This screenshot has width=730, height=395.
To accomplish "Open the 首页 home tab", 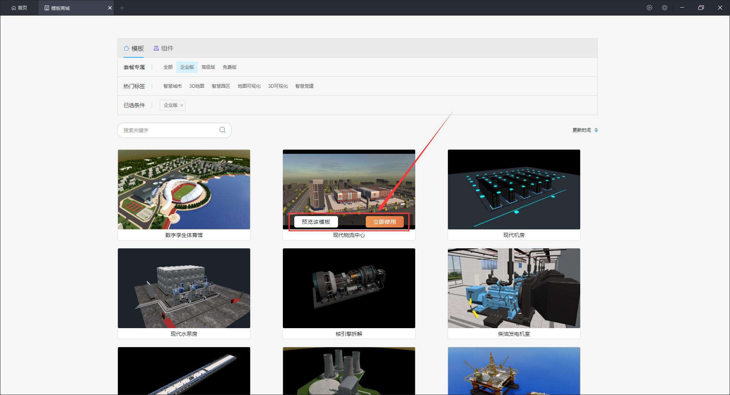I will click(x=19, y=8).
